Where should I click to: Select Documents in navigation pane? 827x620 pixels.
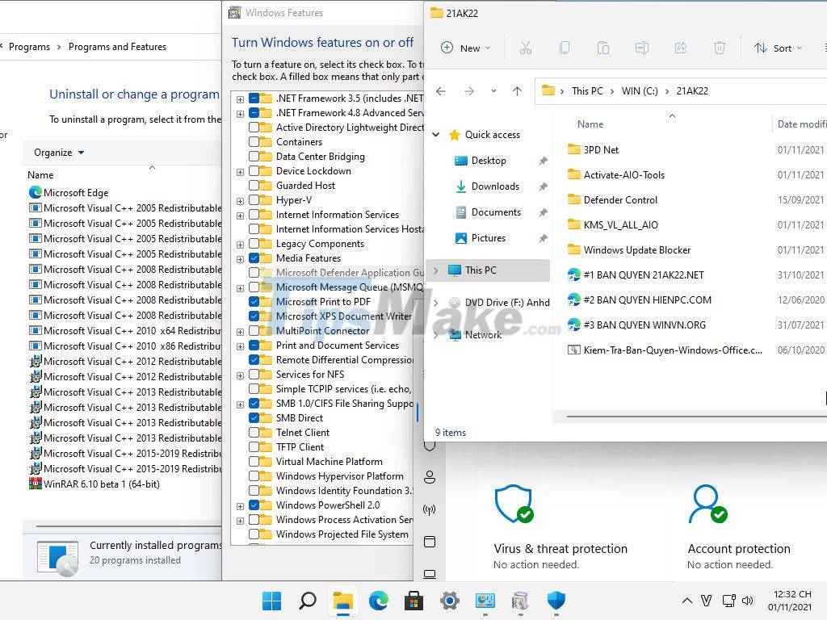click(x=496, y=212)
